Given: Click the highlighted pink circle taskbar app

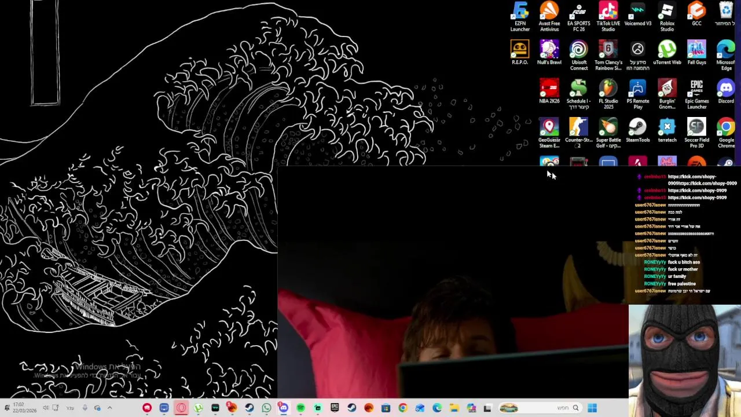Looking at the screenshot, I should [181, 408].
